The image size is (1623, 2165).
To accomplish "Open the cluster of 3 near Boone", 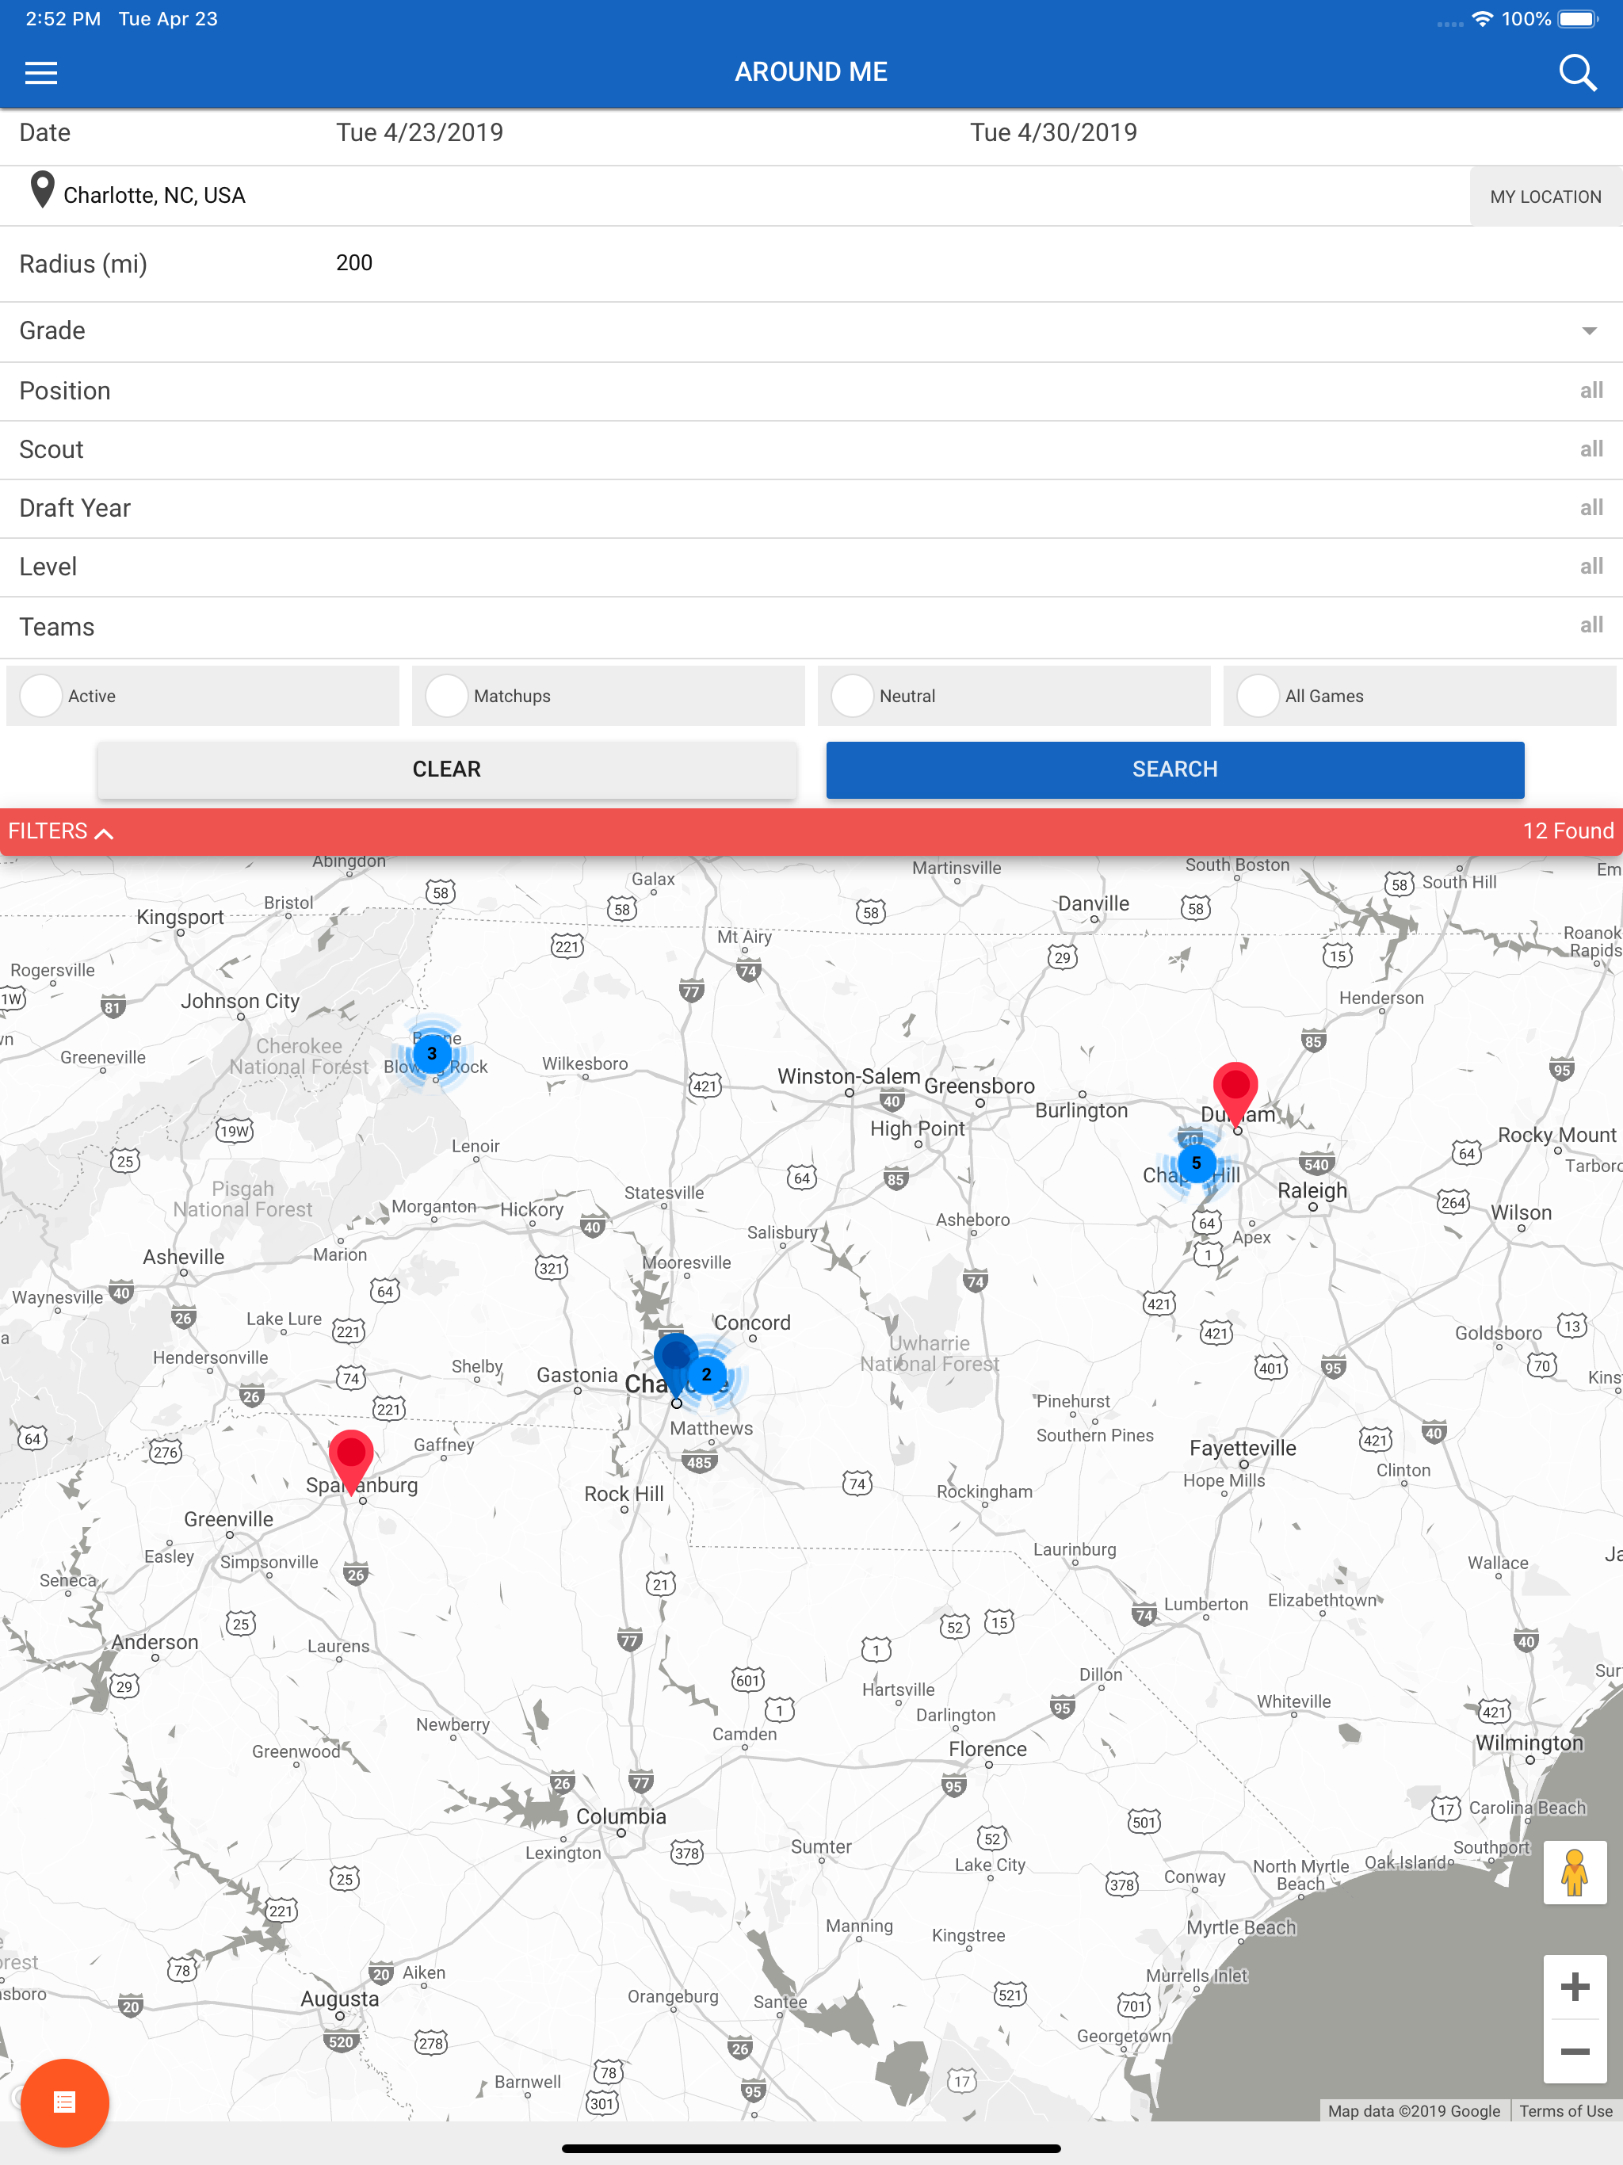I will tap(432, 1053).
